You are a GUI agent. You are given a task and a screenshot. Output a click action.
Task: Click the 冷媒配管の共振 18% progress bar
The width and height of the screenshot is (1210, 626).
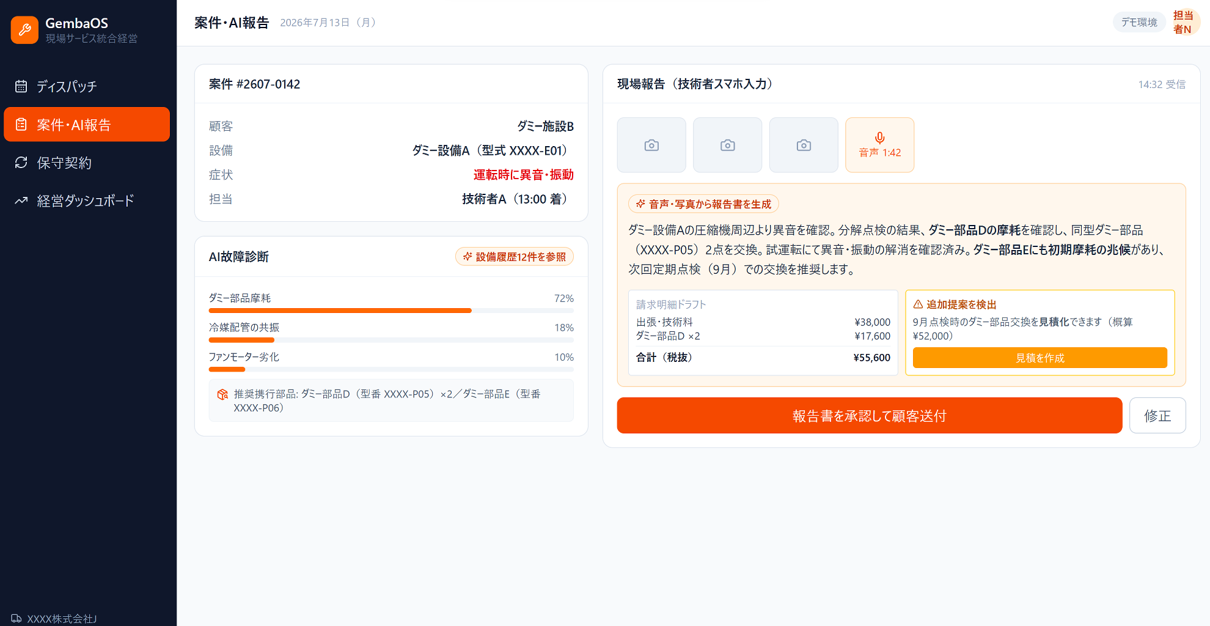tap(391, 340)
